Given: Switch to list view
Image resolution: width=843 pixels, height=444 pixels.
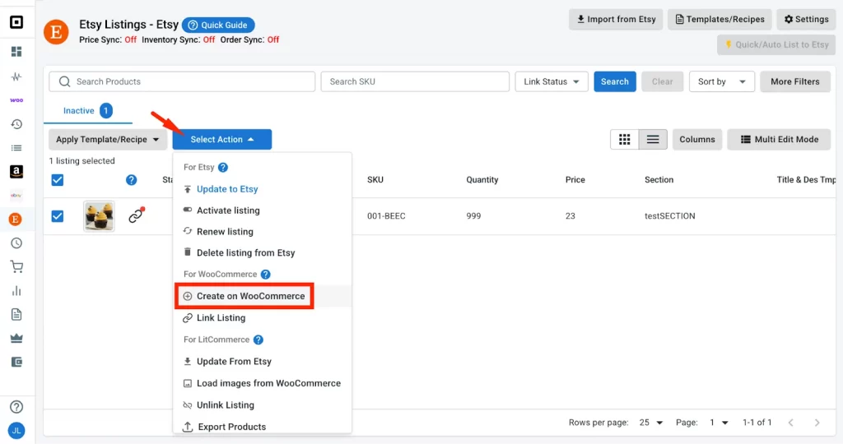Looking at the screenshot, I should click(x=653, y=140).
